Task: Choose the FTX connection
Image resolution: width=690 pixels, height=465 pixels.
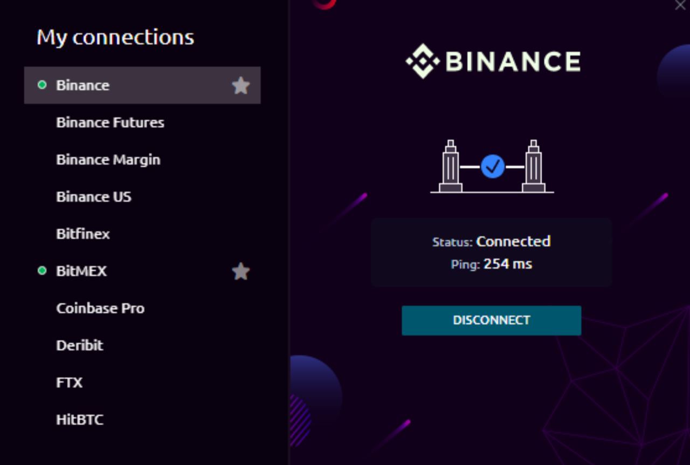Action: pos(70,382)
